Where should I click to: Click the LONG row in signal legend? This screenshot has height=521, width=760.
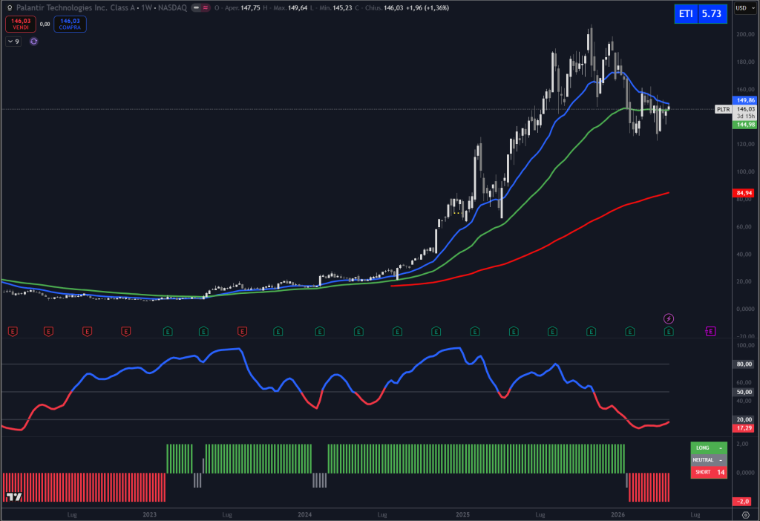pyautogui.click(x=709, y=448)
